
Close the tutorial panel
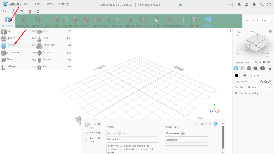(215, 124)
